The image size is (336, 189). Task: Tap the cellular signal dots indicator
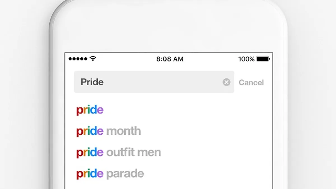point(78,59)
